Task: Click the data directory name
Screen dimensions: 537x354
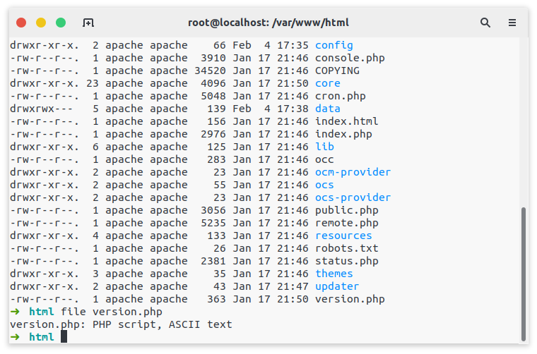Action: coord(328,109)
